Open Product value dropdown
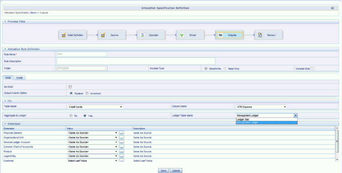342x173 pixels. (93, 151)
